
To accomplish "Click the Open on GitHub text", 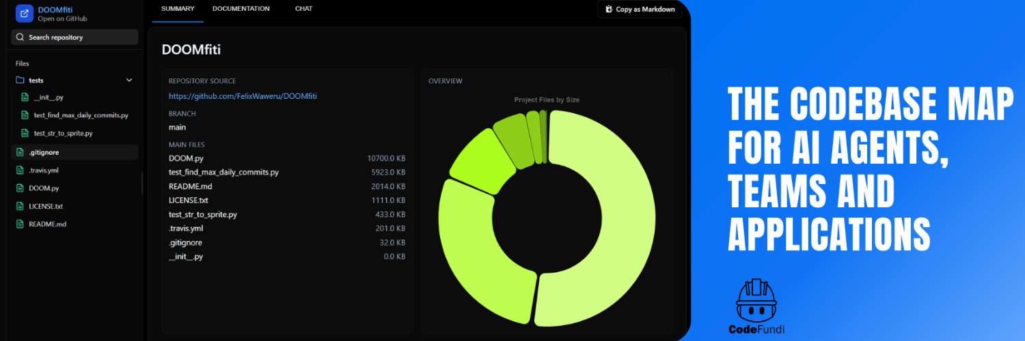I will click(62, 19).
